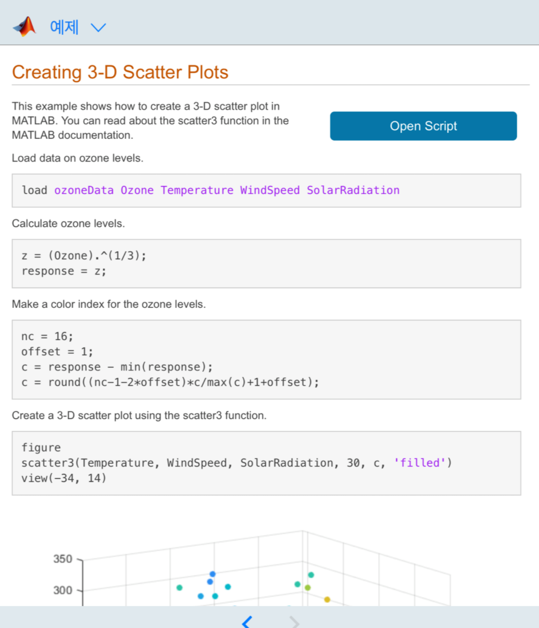This screenshot has width=539, height=628.
Task: Click the MATLAB logo icon
Action: (x=25, y=26)
